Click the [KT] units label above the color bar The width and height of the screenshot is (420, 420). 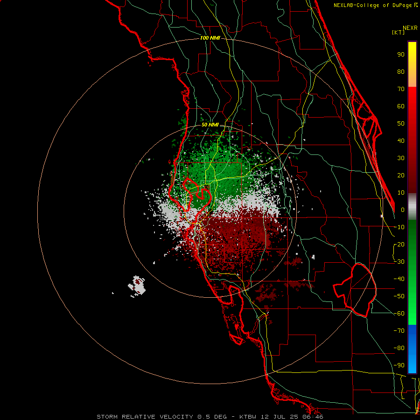(398, 32)
